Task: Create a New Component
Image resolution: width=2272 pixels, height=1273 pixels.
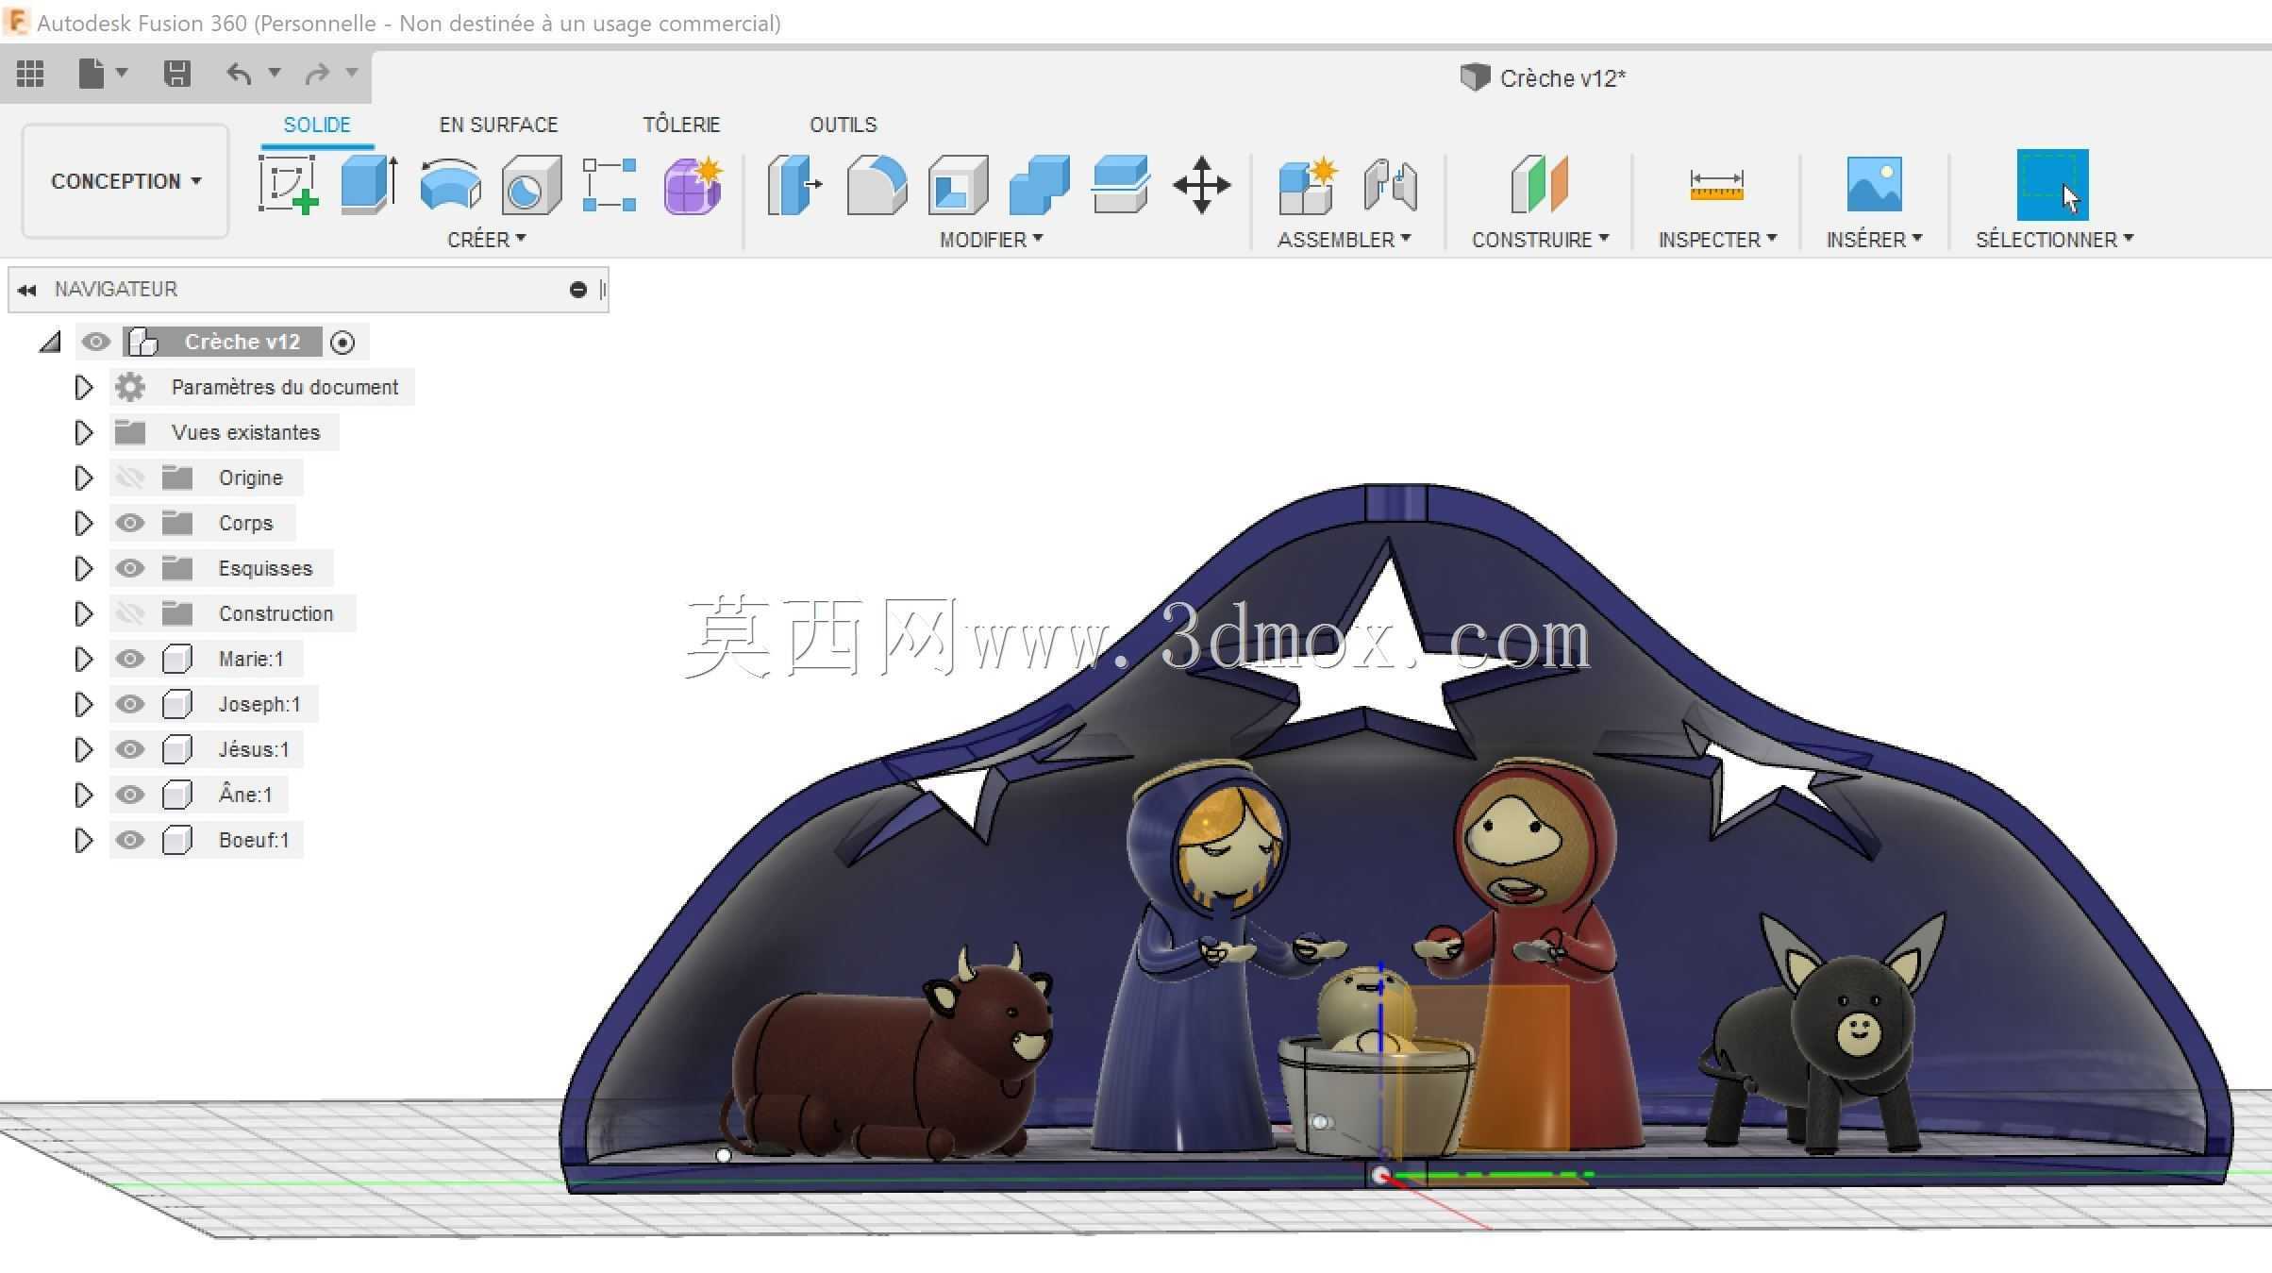Action: click(1307, 185)
